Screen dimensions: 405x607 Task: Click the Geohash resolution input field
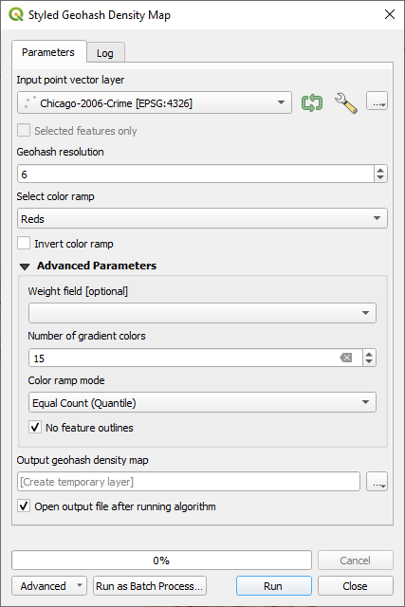pyautogui.click(x=195, y=174)
